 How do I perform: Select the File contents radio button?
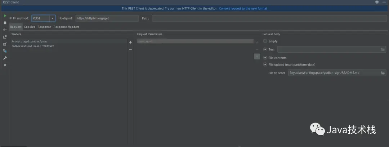tap(265, 58)
